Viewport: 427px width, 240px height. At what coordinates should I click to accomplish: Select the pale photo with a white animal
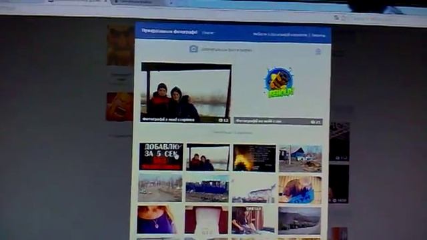(x=254, y=189)
